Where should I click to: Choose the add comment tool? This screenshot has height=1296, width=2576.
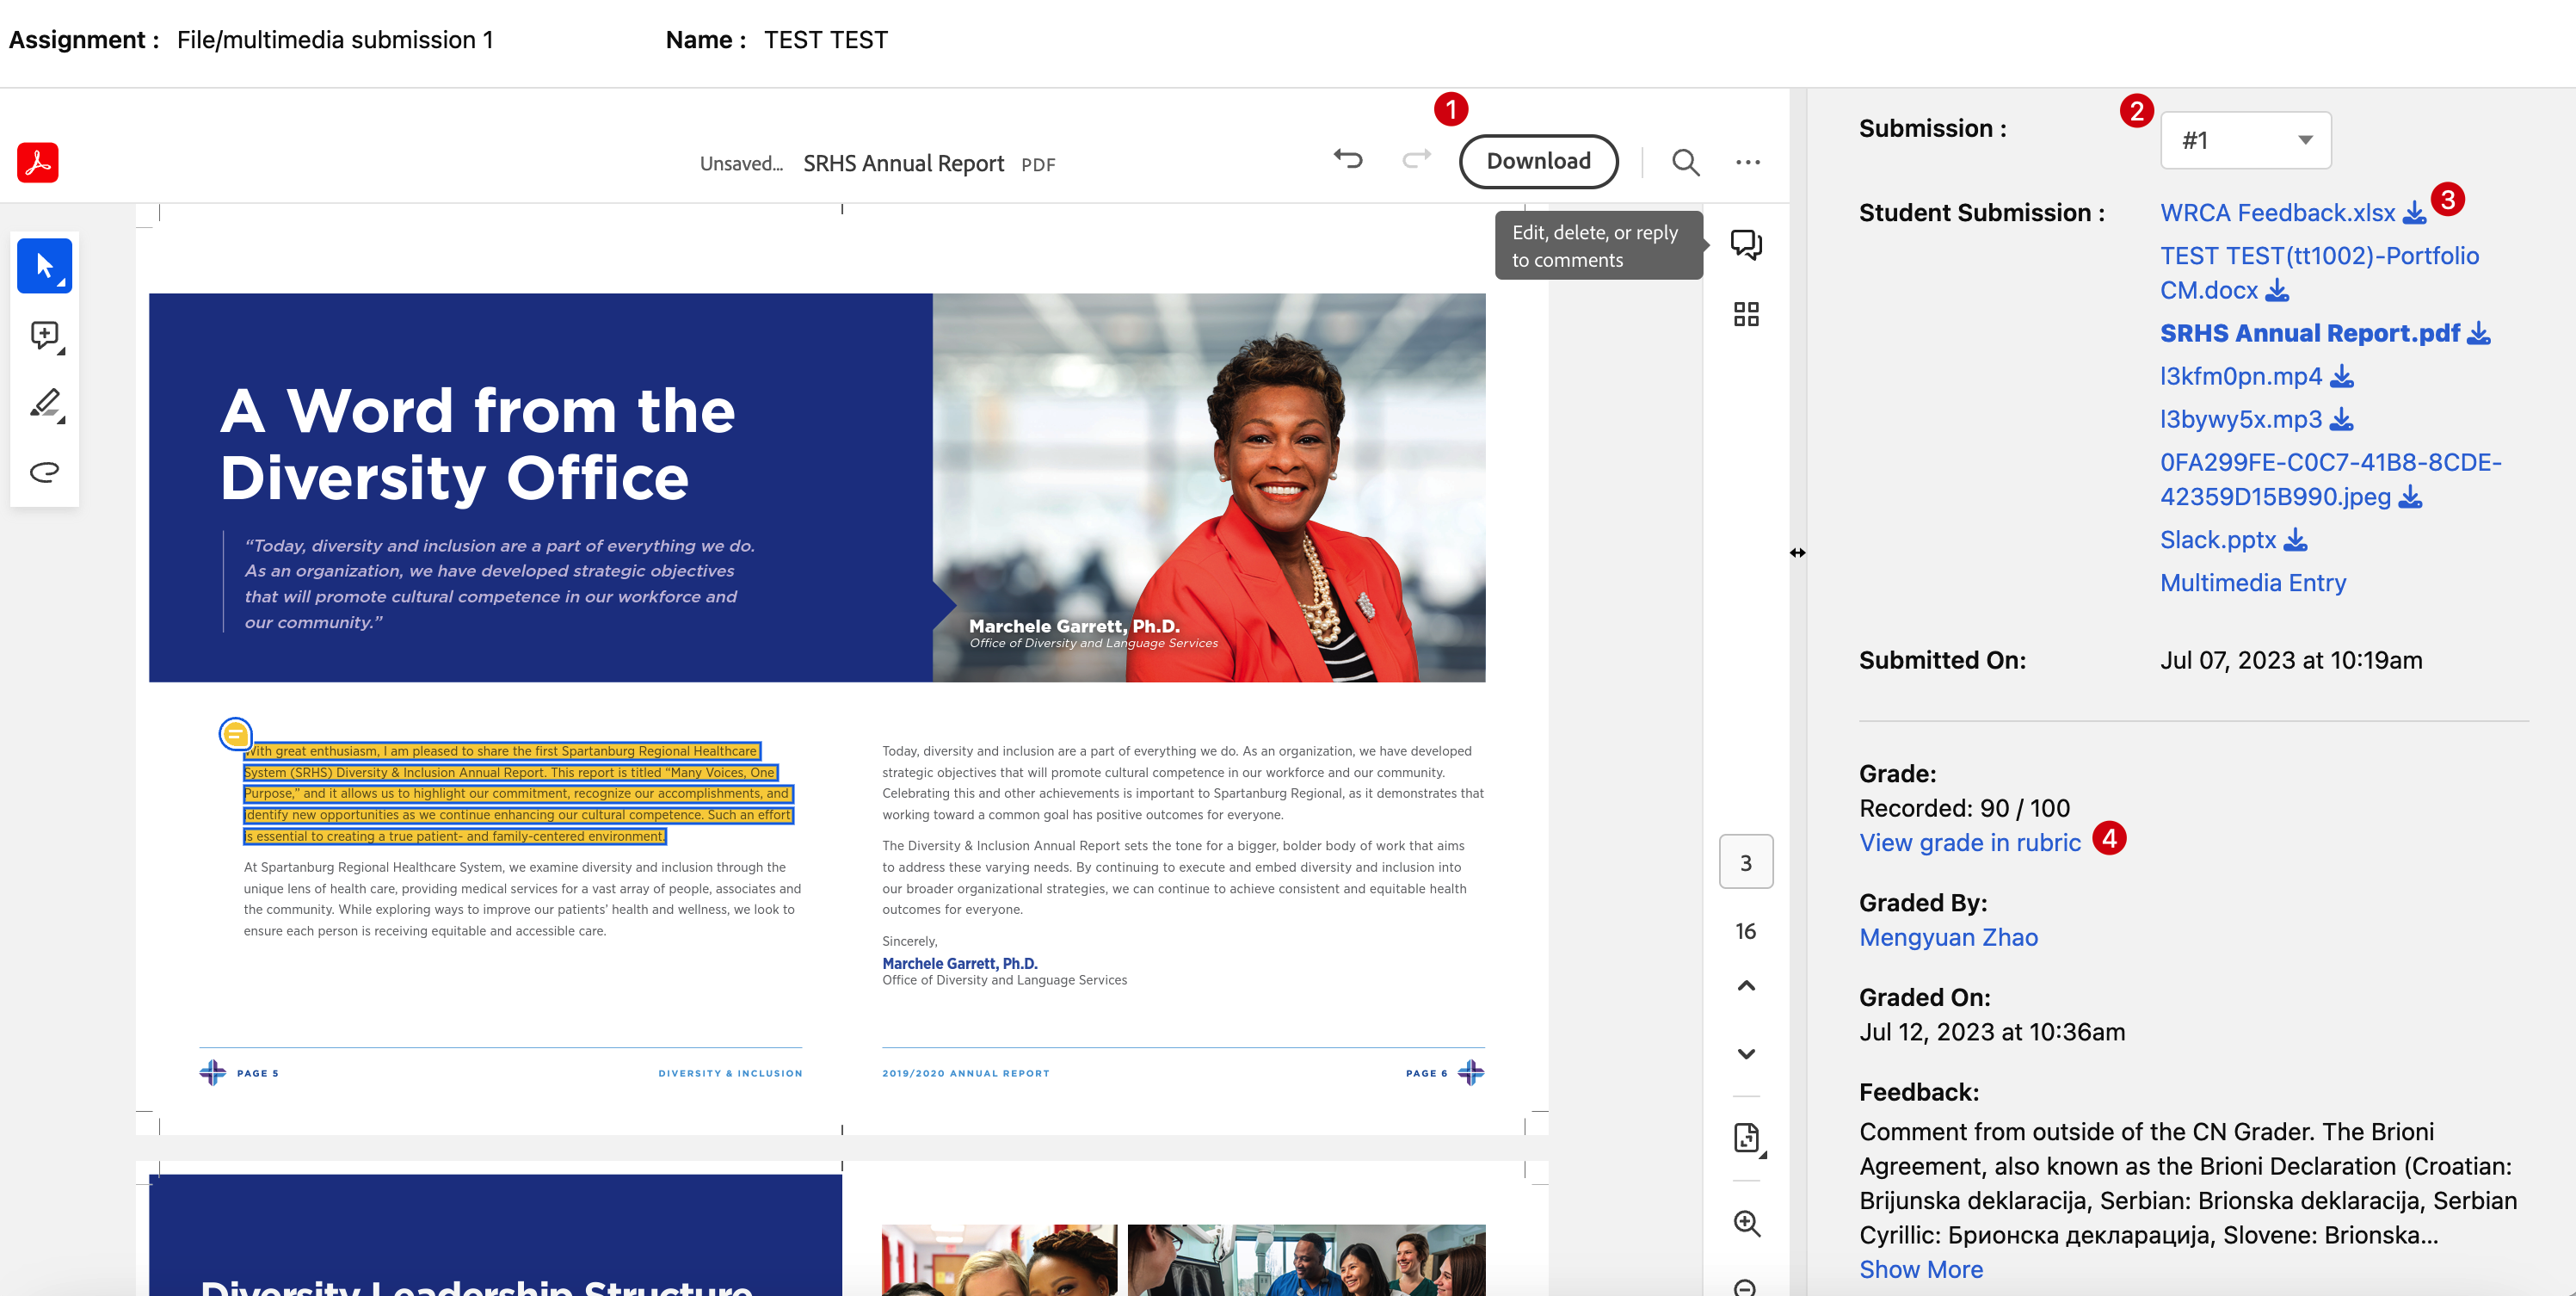pyautogui.click(x=45, y=335)
